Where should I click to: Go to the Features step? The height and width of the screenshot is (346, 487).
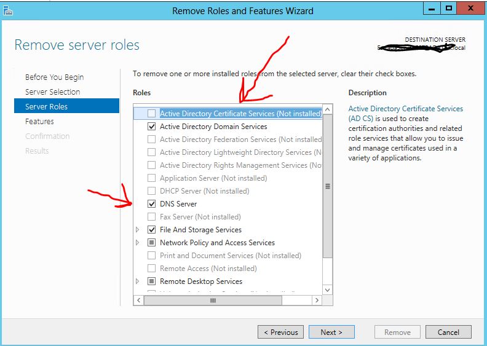[39, 121]
